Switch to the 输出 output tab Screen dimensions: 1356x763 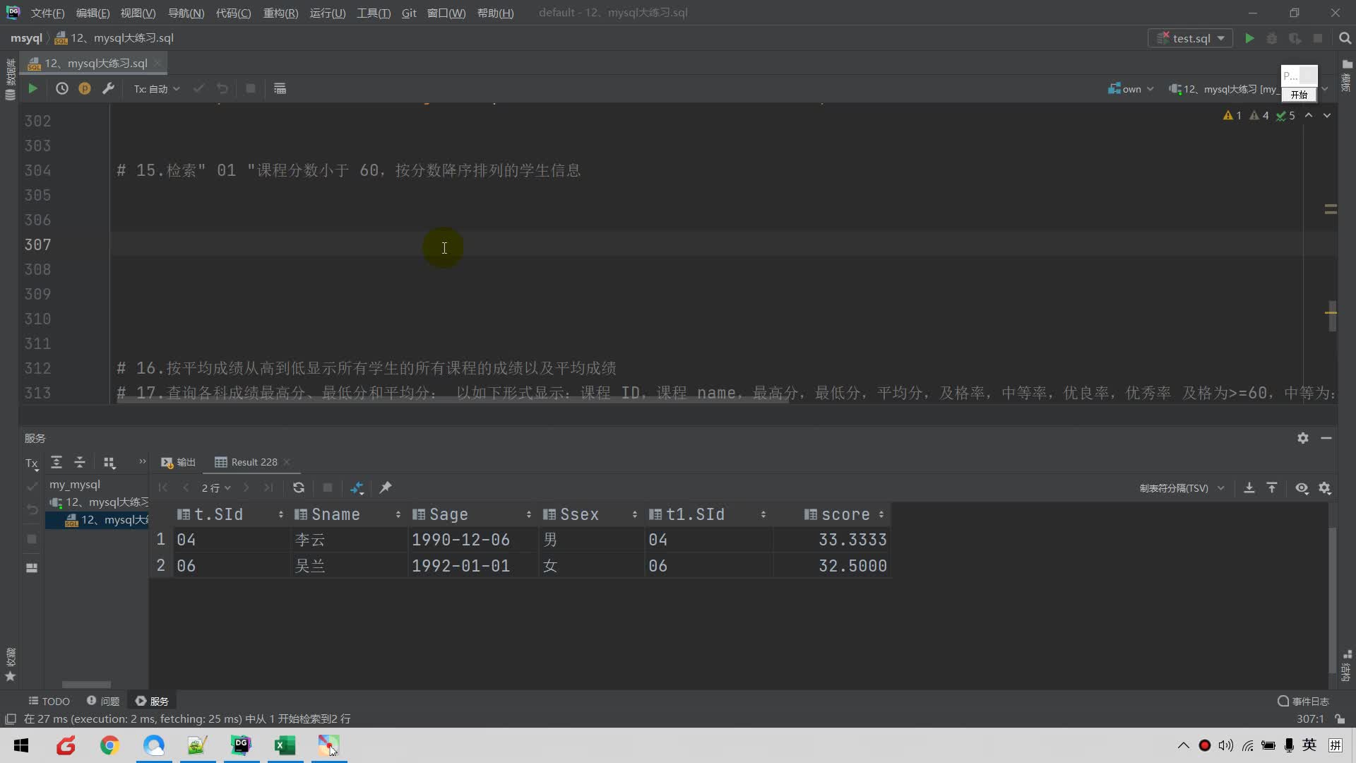pos(178,462)
